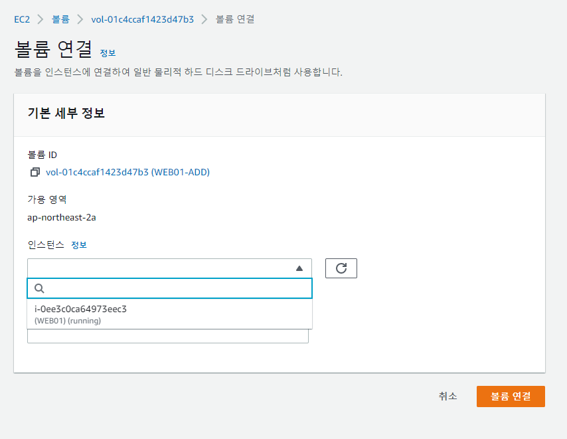The image size is (567, 439).
Task: Open vol-01c4ccaf1423d47b3 breadcrumb link
Action: [143, 19]
